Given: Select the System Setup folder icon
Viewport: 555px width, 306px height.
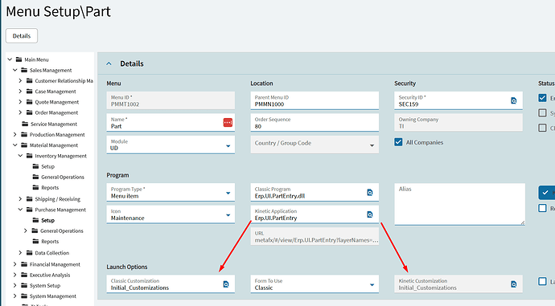Looking at the screenshot, I should click(24, 285).
